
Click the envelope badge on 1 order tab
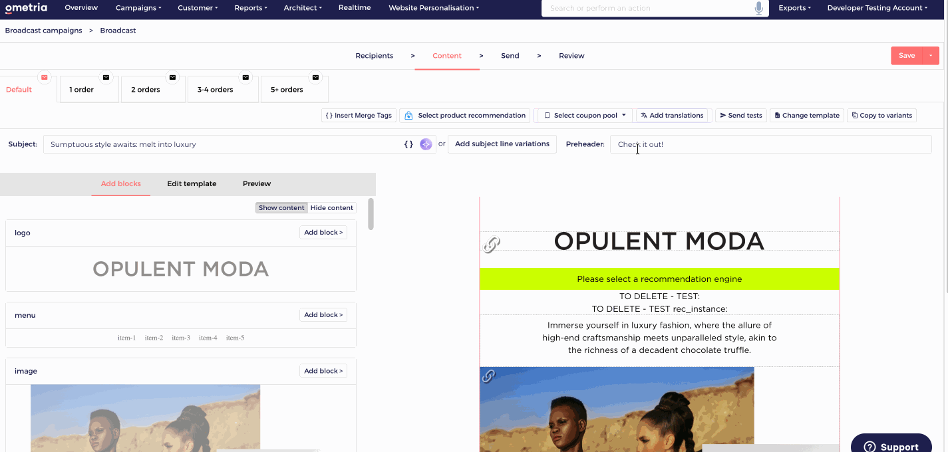pos(105,77)
